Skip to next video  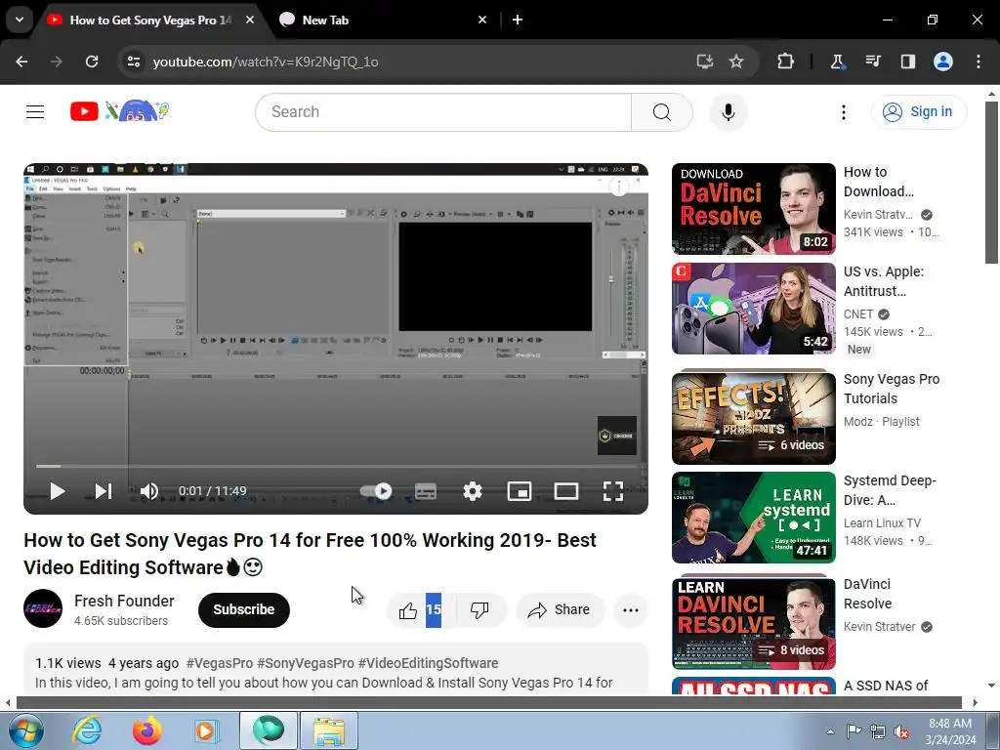(x=104, y=491)
